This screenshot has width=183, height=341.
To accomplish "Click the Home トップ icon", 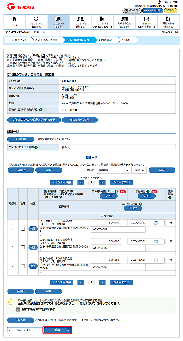I will pos(14,19).
